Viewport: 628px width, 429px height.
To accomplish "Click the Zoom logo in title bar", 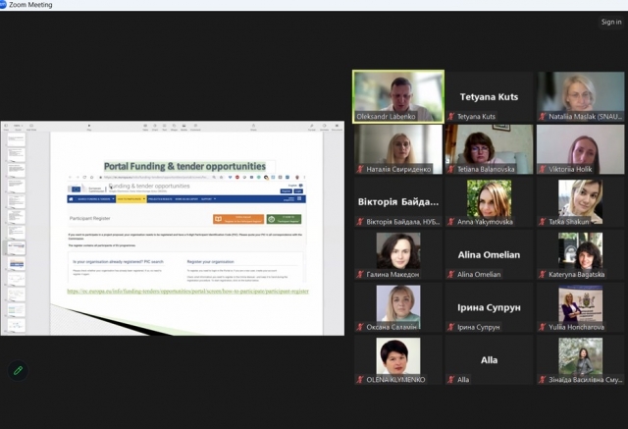I will coord(3,4).
